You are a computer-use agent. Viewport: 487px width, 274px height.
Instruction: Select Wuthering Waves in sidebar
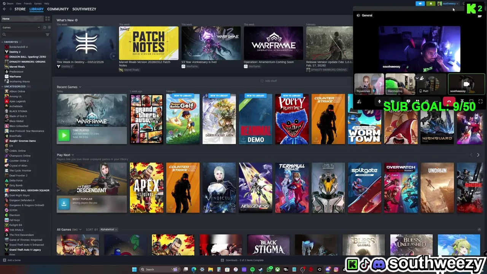tap(19, 81)
